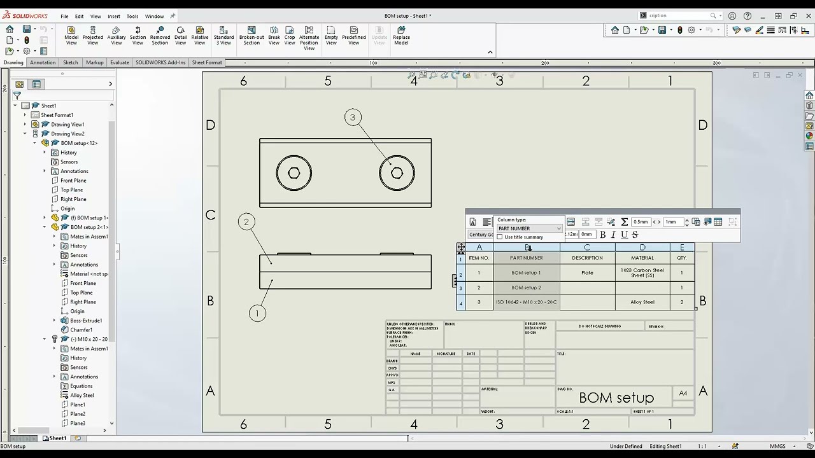
Task: Click the feature tree vertical scrollbar
Action: (112, 265)
